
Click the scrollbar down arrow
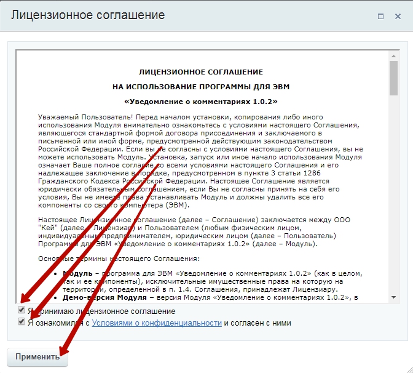(394, 297)
